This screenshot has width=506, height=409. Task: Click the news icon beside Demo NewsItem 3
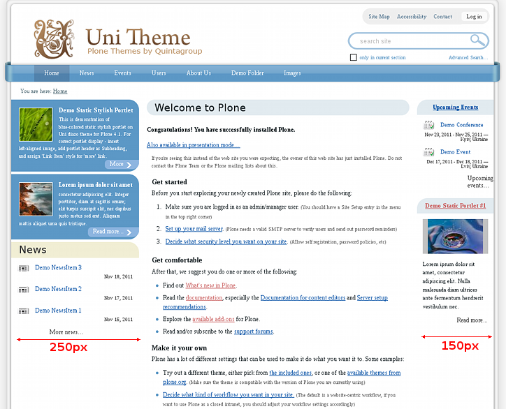pyautogui.click(x=23, y=268)
